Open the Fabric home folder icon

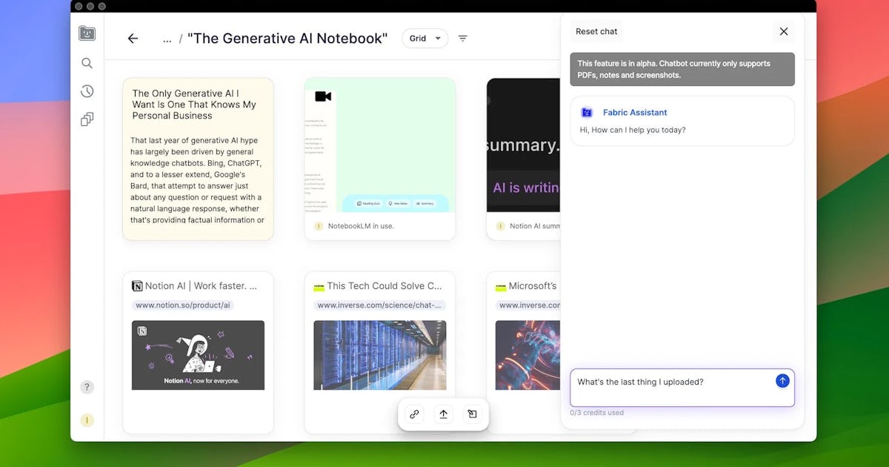[87, 33]
